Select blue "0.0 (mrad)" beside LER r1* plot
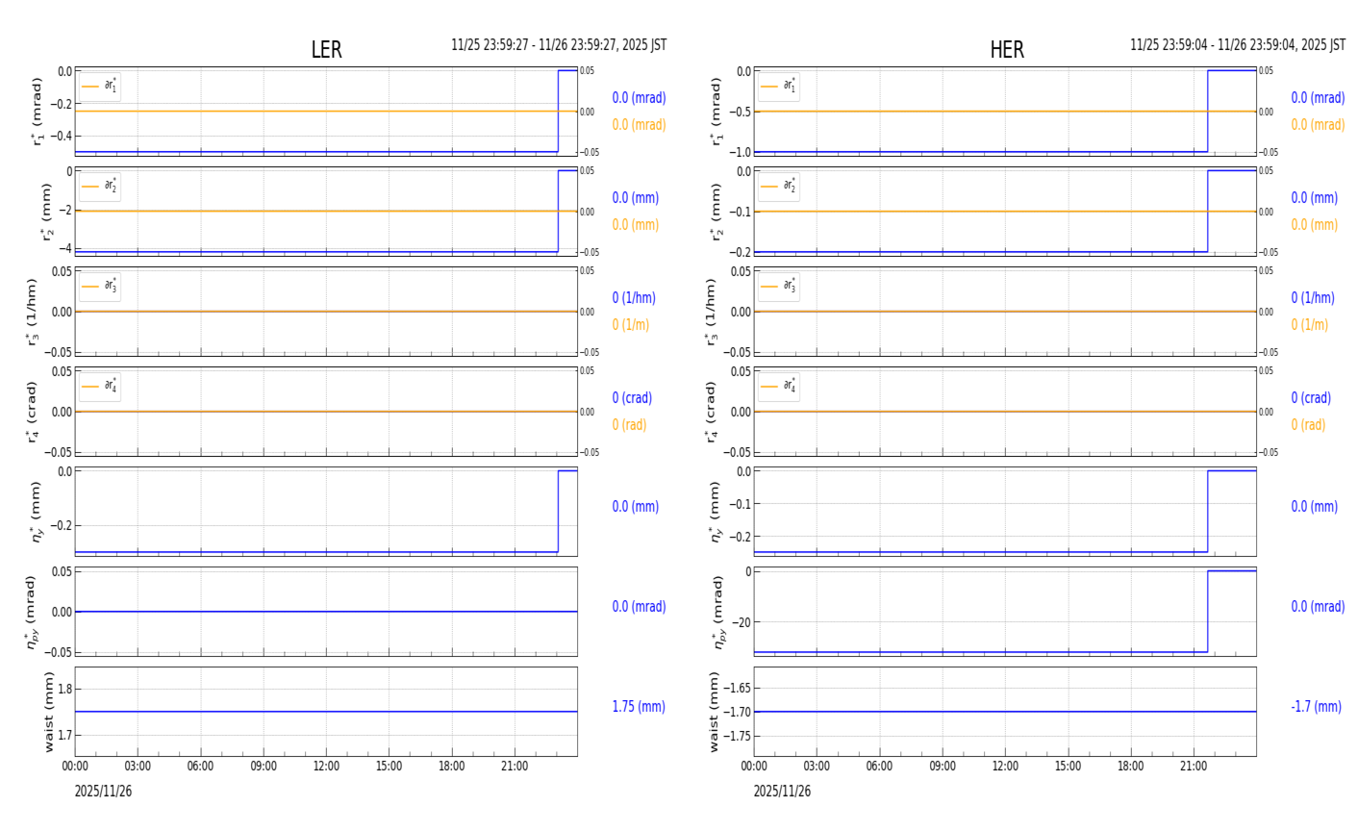1358x831 pixels. pyautogui.click(x=639, y=98)
